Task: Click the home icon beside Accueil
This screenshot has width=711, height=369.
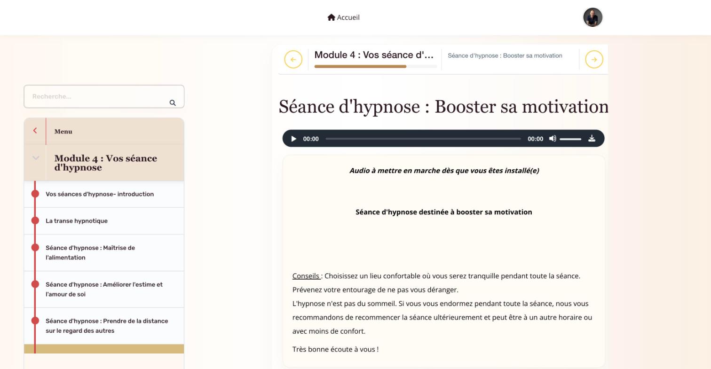Action: coord(331,17)
